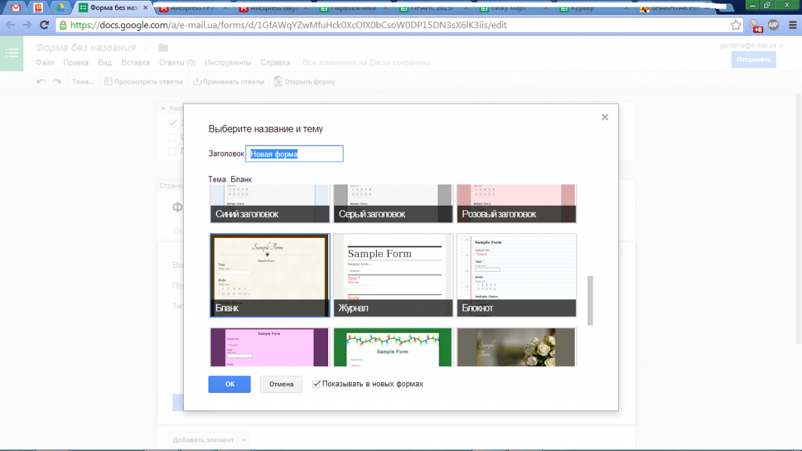Choose the purple-pink theme thumbnail
This screenshot has width=802, height=451.
[x=270, y=347]
